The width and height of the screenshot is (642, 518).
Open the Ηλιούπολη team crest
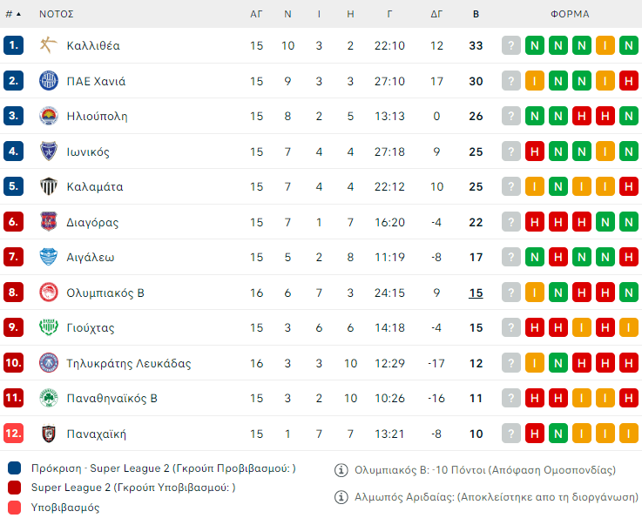click(x=48, y=116)
